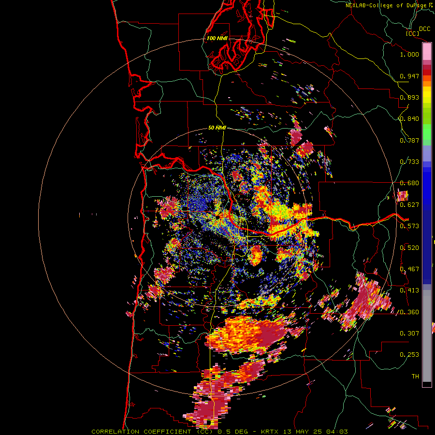Select the 0.520 scale value

(x=409, y=248)
